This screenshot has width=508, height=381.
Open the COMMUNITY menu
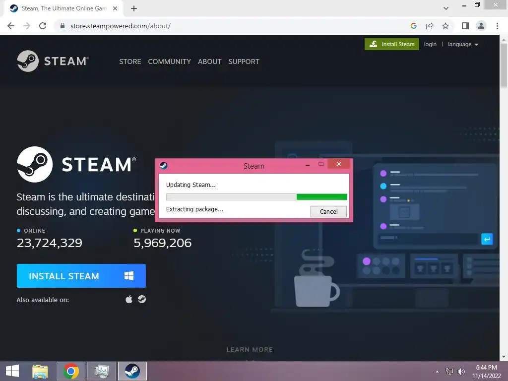[x=169, y=62]
